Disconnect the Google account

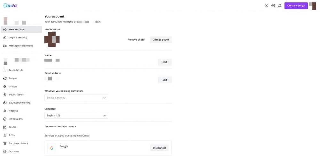click(x=159, y=148)
